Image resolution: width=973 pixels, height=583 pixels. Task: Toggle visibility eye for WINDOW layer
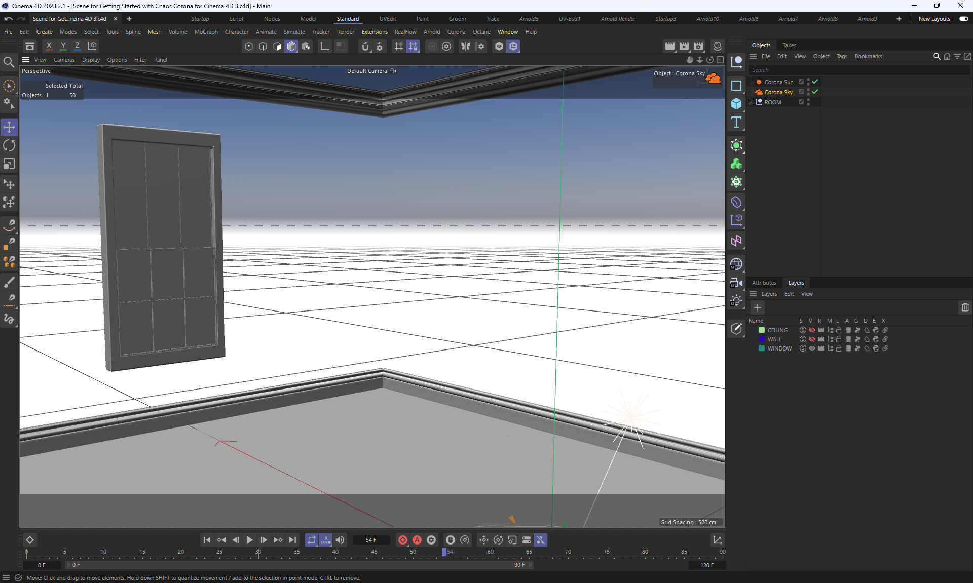(x=812, y=348)
